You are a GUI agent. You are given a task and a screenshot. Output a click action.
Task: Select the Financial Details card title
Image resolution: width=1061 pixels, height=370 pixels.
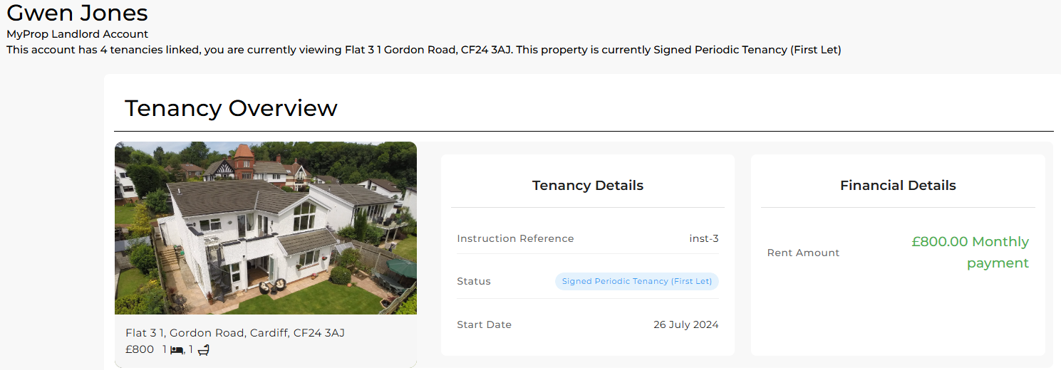tap(898, 186)
